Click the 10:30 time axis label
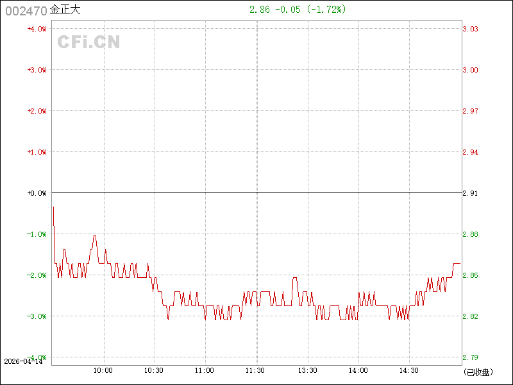This screenshot has height=385, width=513. tap(154, 370)
